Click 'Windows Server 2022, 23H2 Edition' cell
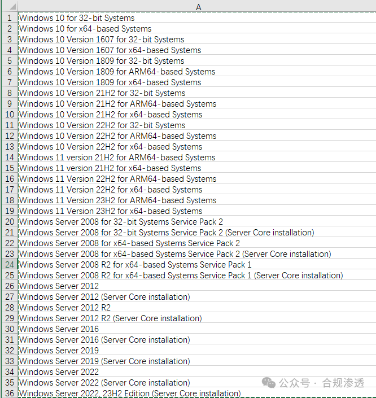376x398 pixels. 197,393
